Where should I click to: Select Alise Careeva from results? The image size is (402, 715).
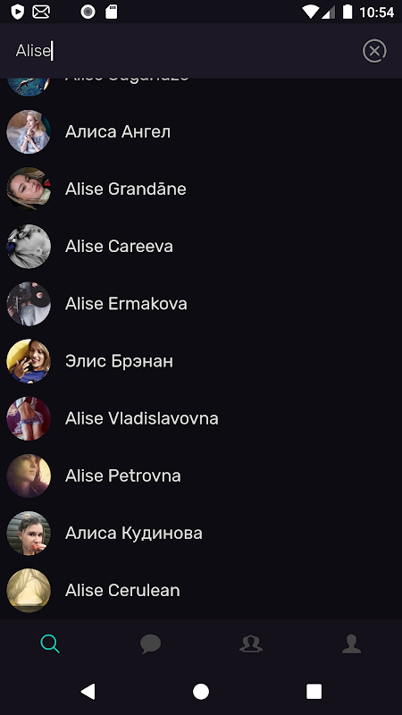(201, 247)
